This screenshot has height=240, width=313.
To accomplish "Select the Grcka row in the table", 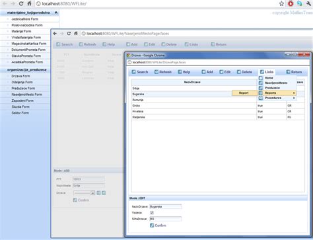I will 218,106.
